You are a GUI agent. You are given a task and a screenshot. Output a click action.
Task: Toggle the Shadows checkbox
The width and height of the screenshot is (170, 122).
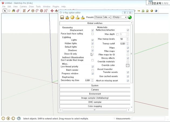coord(93,51)
